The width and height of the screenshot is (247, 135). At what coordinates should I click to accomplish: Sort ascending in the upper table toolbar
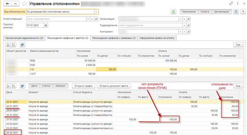point(8,45)
